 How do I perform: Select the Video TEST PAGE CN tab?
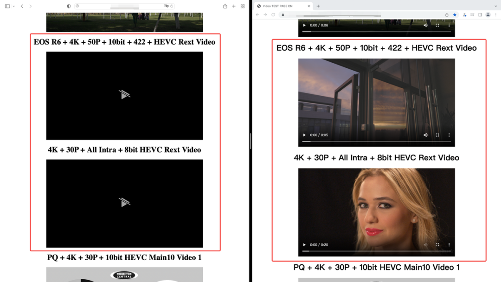pos(283,6)
